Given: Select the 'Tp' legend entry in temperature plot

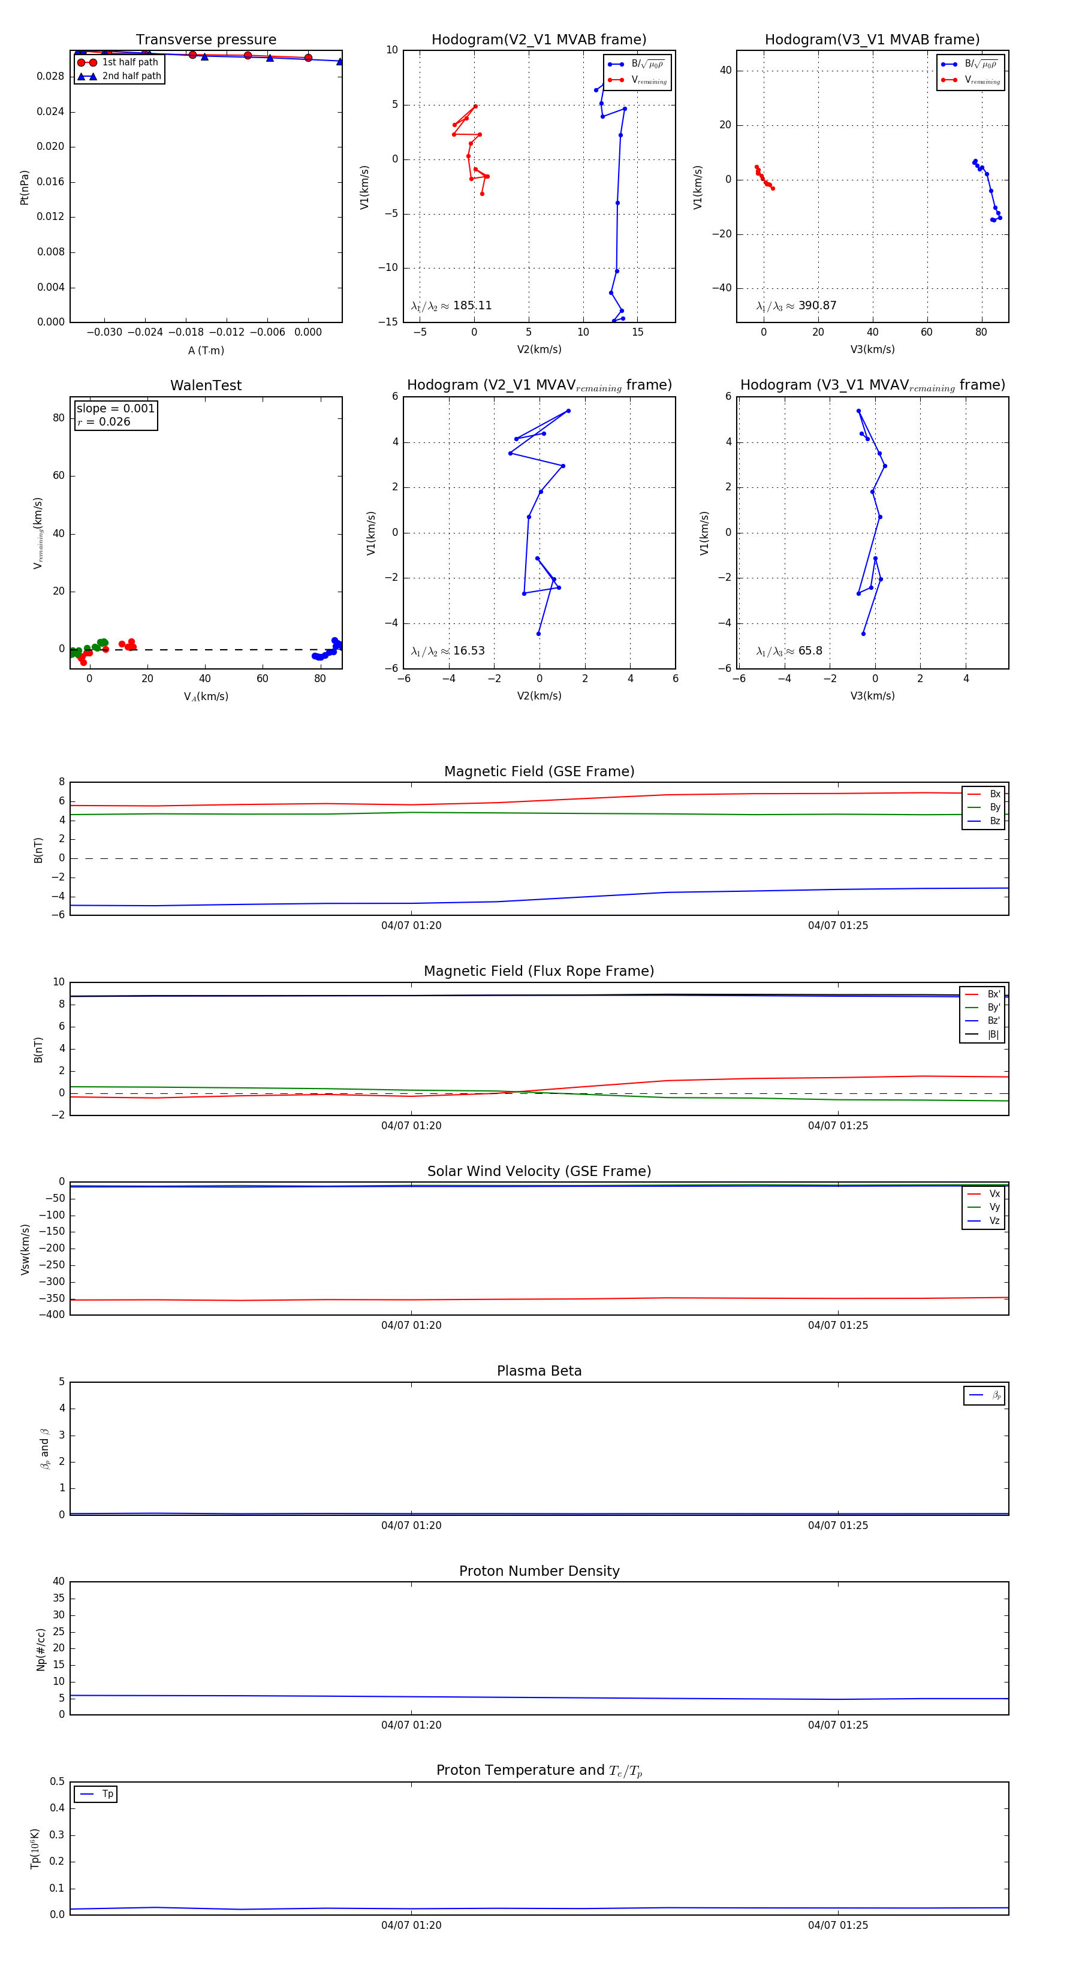Looking at the screenshot, I should click(96, 1794).
